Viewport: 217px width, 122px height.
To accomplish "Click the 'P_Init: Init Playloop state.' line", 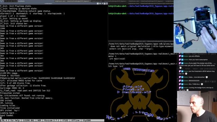I will pos(16,6).
